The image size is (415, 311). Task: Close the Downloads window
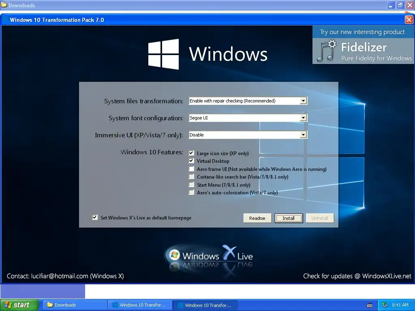tap(410, 5)
